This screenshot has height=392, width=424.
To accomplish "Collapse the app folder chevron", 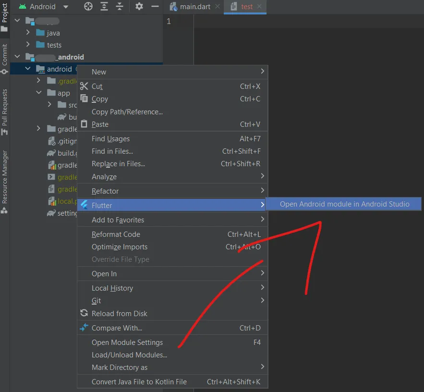I will [x=39, y=93].
